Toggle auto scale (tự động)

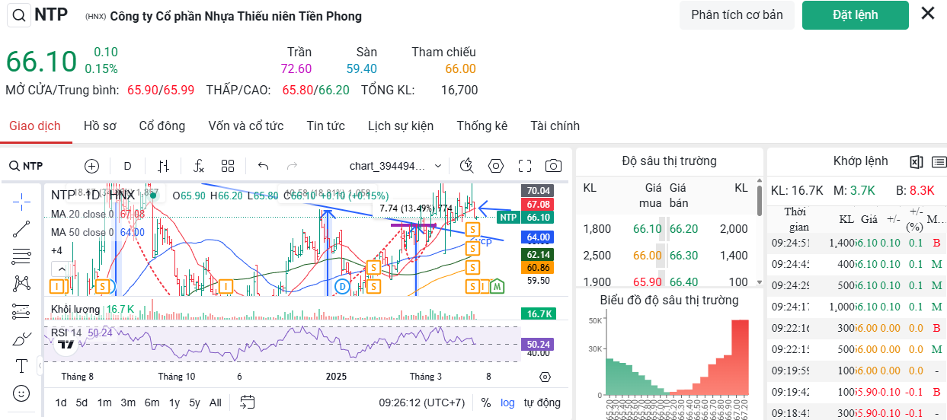542,402
